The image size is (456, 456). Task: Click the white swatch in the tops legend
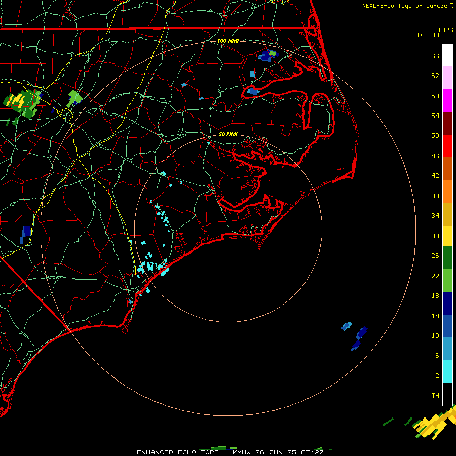[447, 56]
